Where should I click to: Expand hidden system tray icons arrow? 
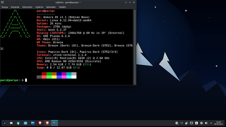tap(211, 123)
